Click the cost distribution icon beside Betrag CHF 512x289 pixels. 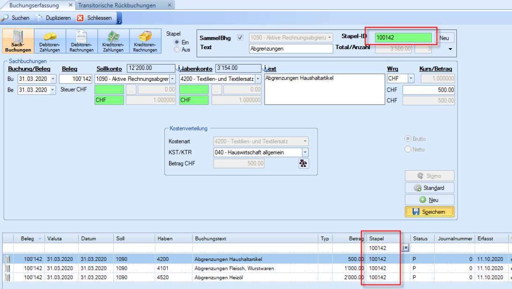click(303, 163)
